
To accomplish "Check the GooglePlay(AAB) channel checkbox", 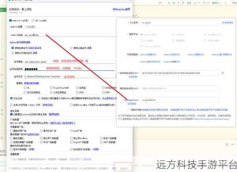I will [x=51, y=87].
